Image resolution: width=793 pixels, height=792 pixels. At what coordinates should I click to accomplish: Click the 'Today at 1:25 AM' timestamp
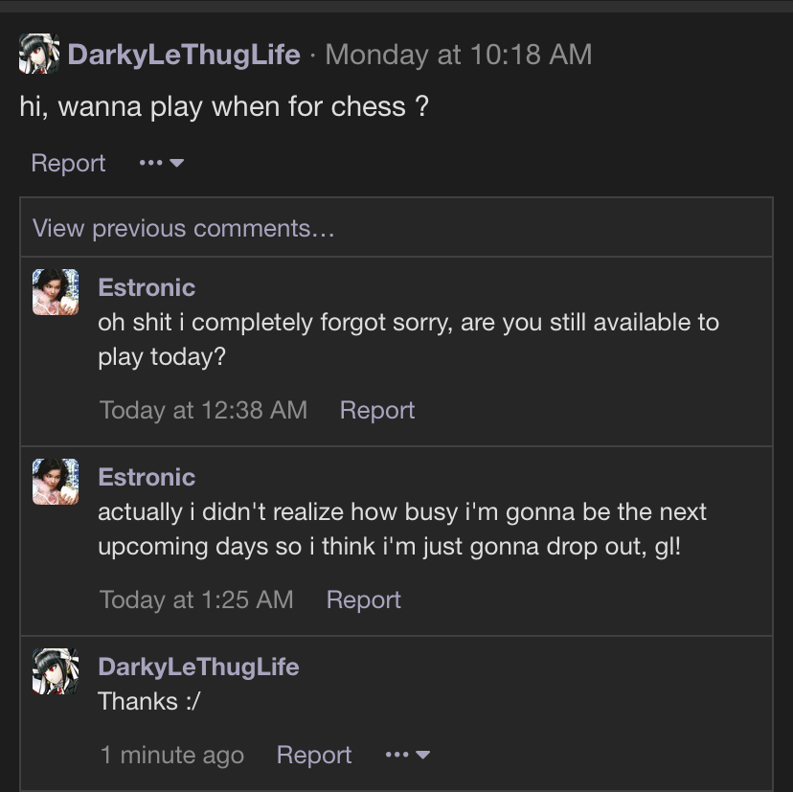[x=196, y=600]
